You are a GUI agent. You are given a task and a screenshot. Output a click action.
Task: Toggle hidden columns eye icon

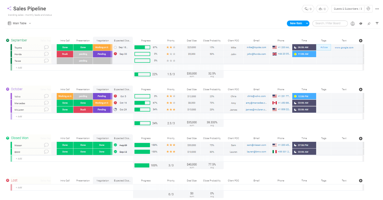pos(361,23)
